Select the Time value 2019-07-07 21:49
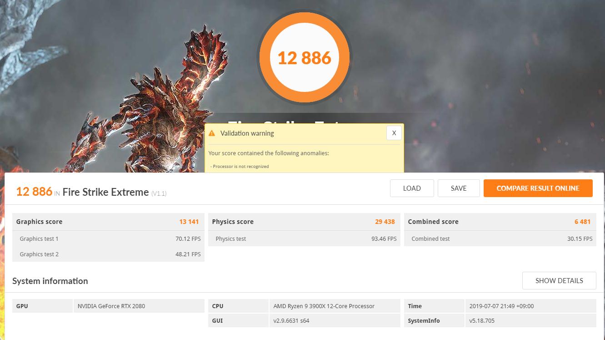Image resolution: width=605 pixels, height=340 pixels. [x=502, y=306]
